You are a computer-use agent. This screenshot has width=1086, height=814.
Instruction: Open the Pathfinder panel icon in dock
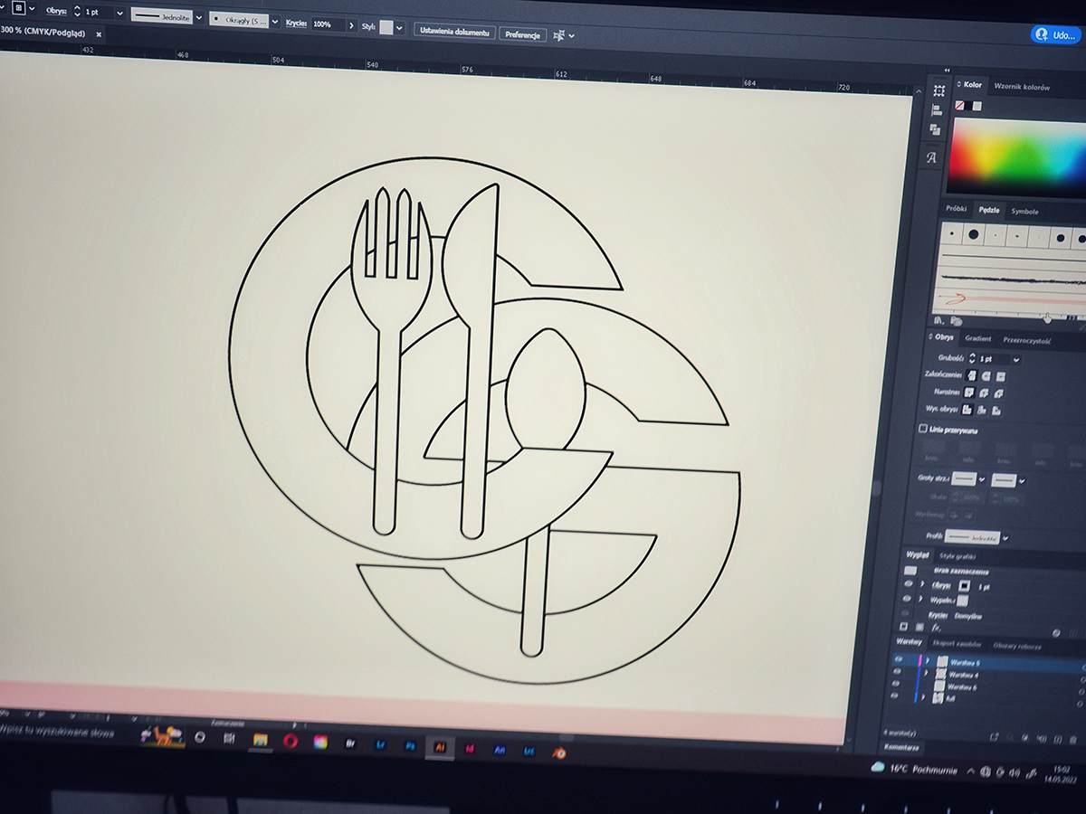935,131
